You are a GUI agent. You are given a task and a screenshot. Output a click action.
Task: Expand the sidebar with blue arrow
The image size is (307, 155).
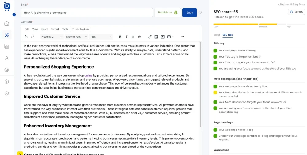pos(14,14)
